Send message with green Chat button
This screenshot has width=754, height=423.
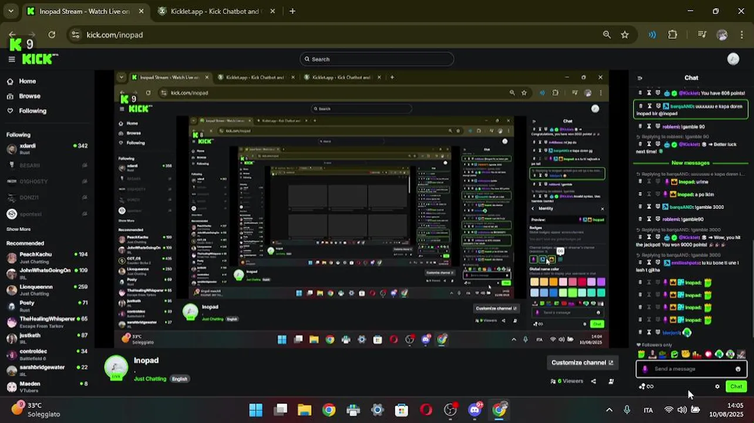tap(736, 387)
